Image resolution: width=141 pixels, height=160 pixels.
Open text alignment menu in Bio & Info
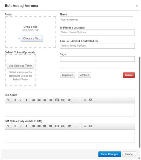(x=70, y=100)
